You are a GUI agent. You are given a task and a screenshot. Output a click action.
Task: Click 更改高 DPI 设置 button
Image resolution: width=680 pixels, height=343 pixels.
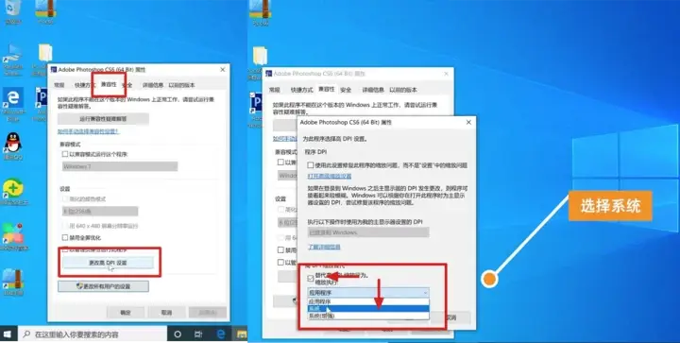coord(108,263)
